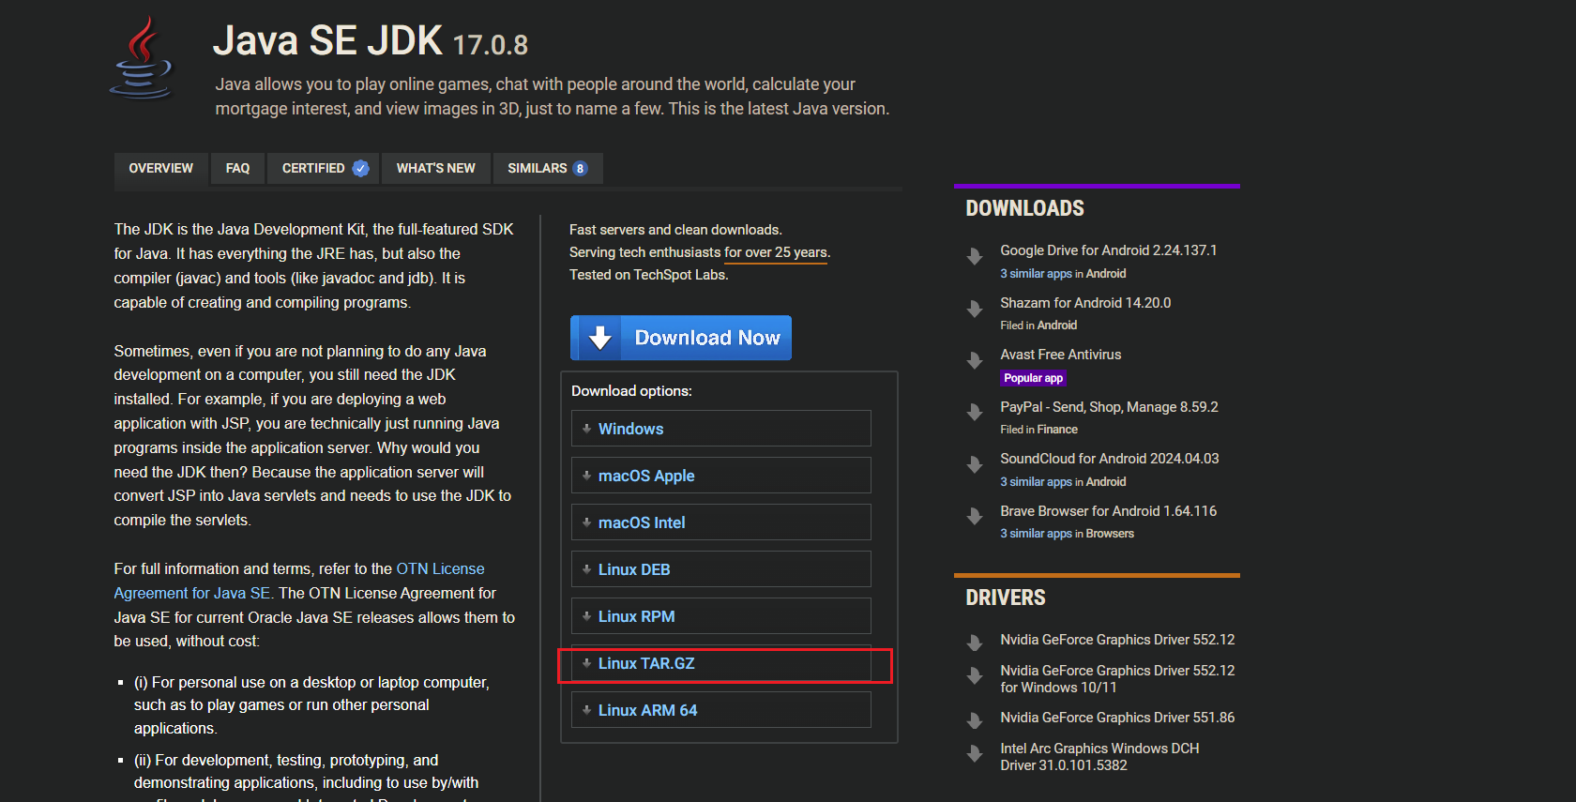Viewport: 1576px width, 802px height.
Task: Choose the macOS Apple download option
Action: click(720, 476)
